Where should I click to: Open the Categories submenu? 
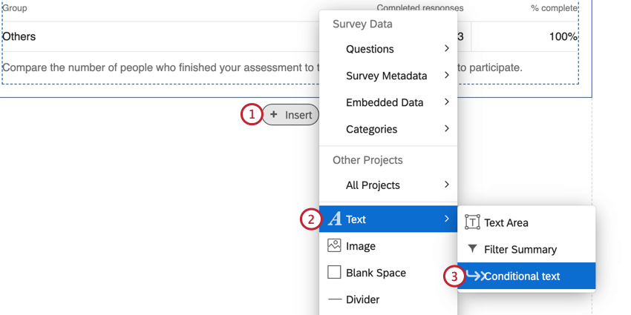(447, 129)
